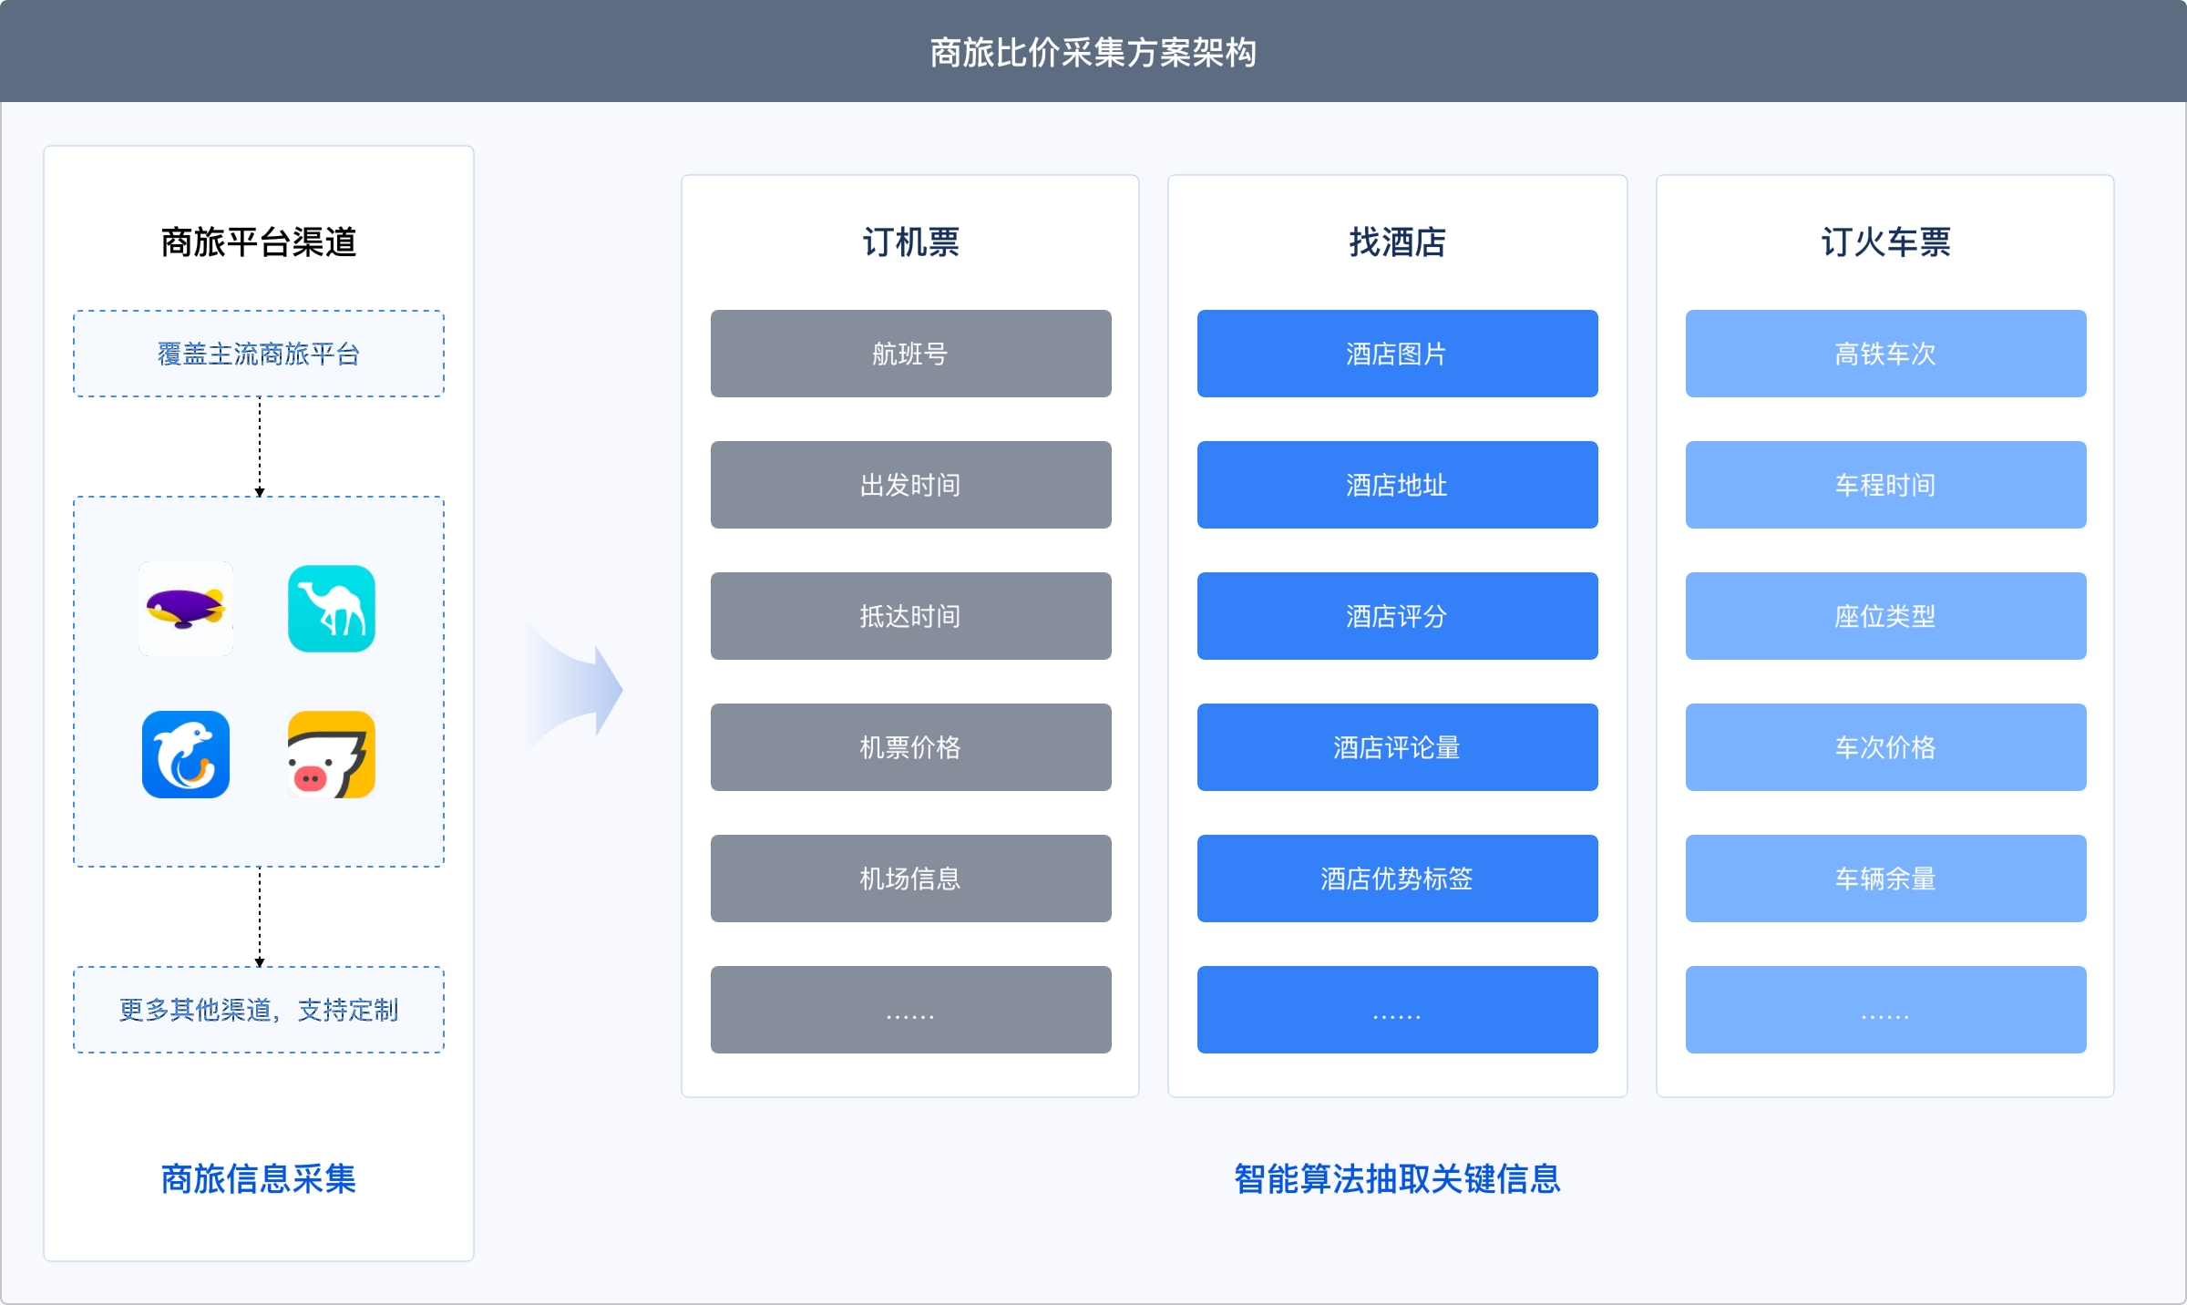Screen dimensions: 2187x1305
Task: Click the 航班号 gray block
Action: pos(910,354)
